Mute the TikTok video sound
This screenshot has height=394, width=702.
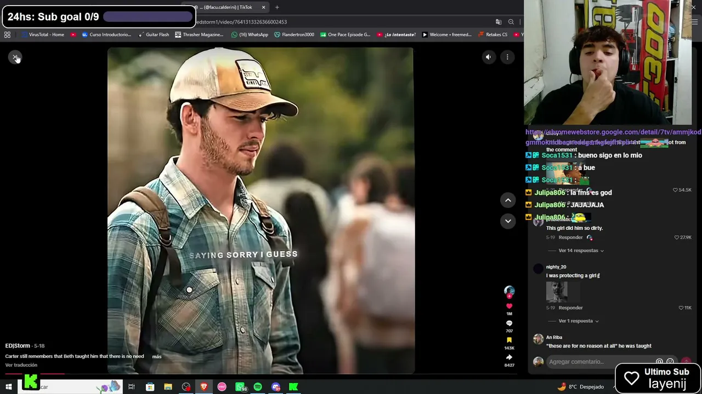coord(488,57)
